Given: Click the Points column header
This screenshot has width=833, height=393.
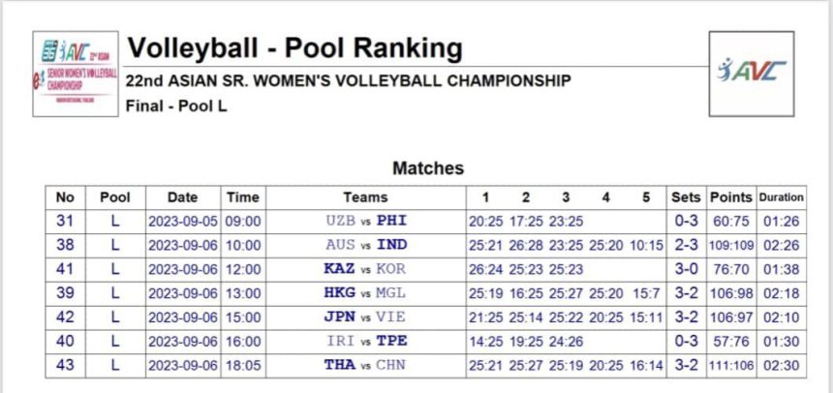Looking at the screenshot, I should coord(731,197).
